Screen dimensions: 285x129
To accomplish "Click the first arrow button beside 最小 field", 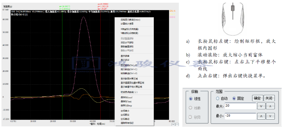I will click(261, 116).
